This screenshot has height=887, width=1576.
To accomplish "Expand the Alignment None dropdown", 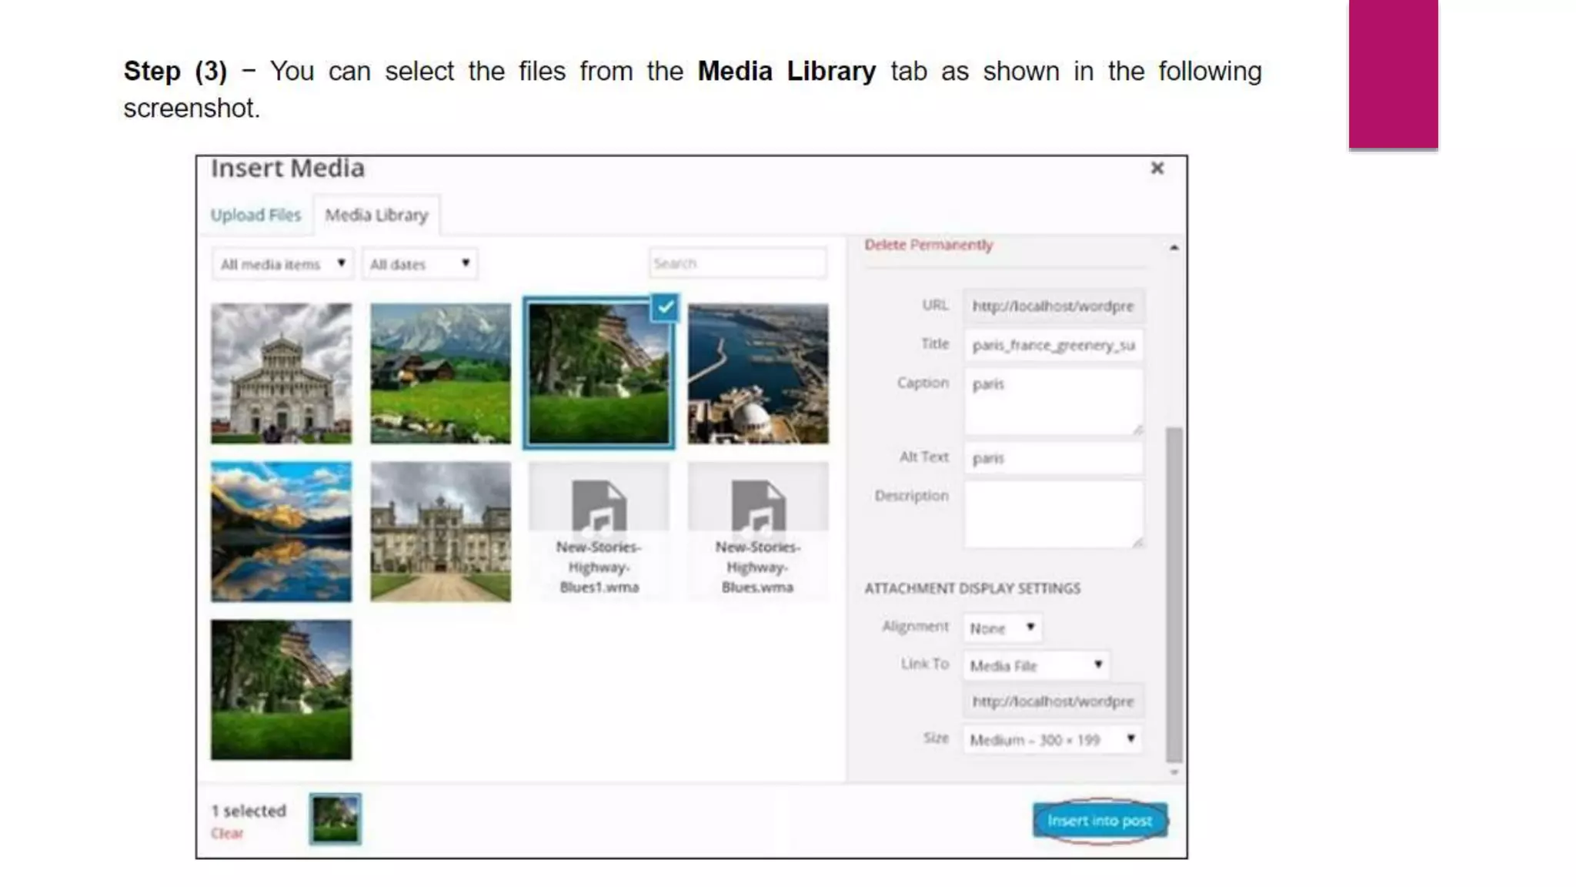I will pyautogui.click(x=1002, y=628).
